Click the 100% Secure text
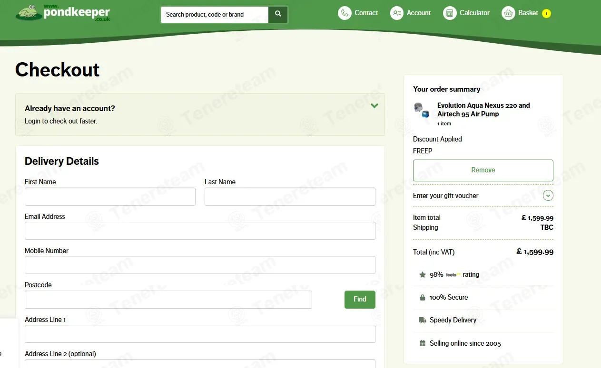 (449, 297)
